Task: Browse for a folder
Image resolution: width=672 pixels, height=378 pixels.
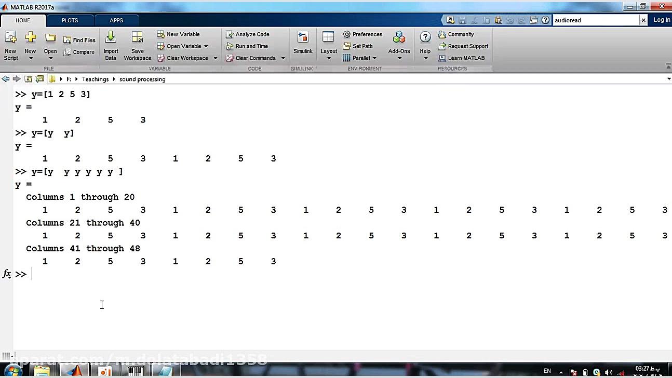Action: [39, 79]
